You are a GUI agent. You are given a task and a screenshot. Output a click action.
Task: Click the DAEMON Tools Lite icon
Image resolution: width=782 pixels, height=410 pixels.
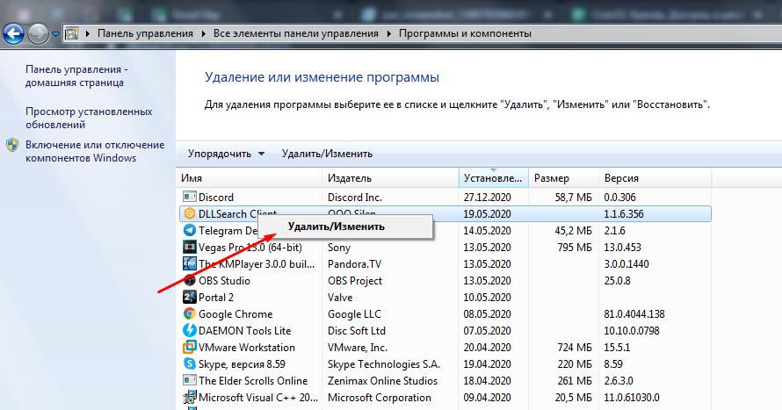(x=190, y=330)
